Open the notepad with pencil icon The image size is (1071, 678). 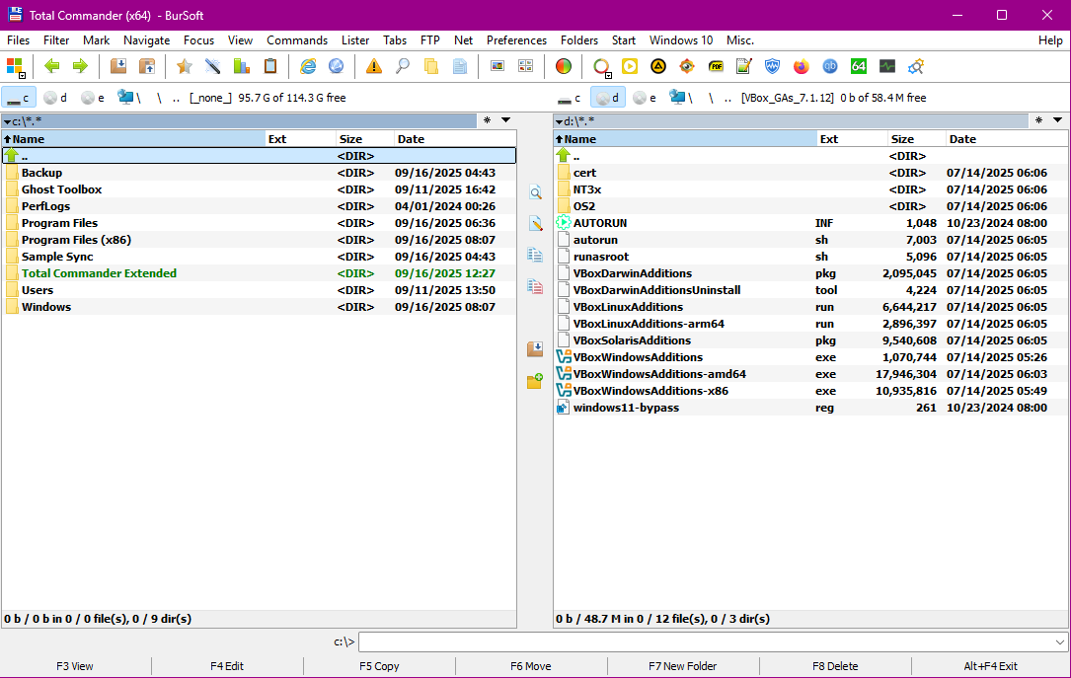[744, 66]
